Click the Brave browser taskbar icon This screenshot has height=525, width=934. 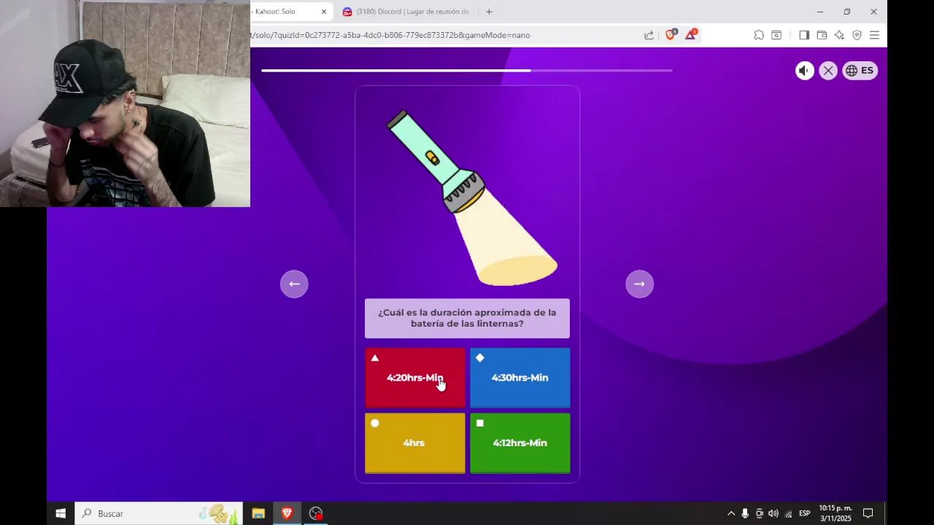click(287, 513)
